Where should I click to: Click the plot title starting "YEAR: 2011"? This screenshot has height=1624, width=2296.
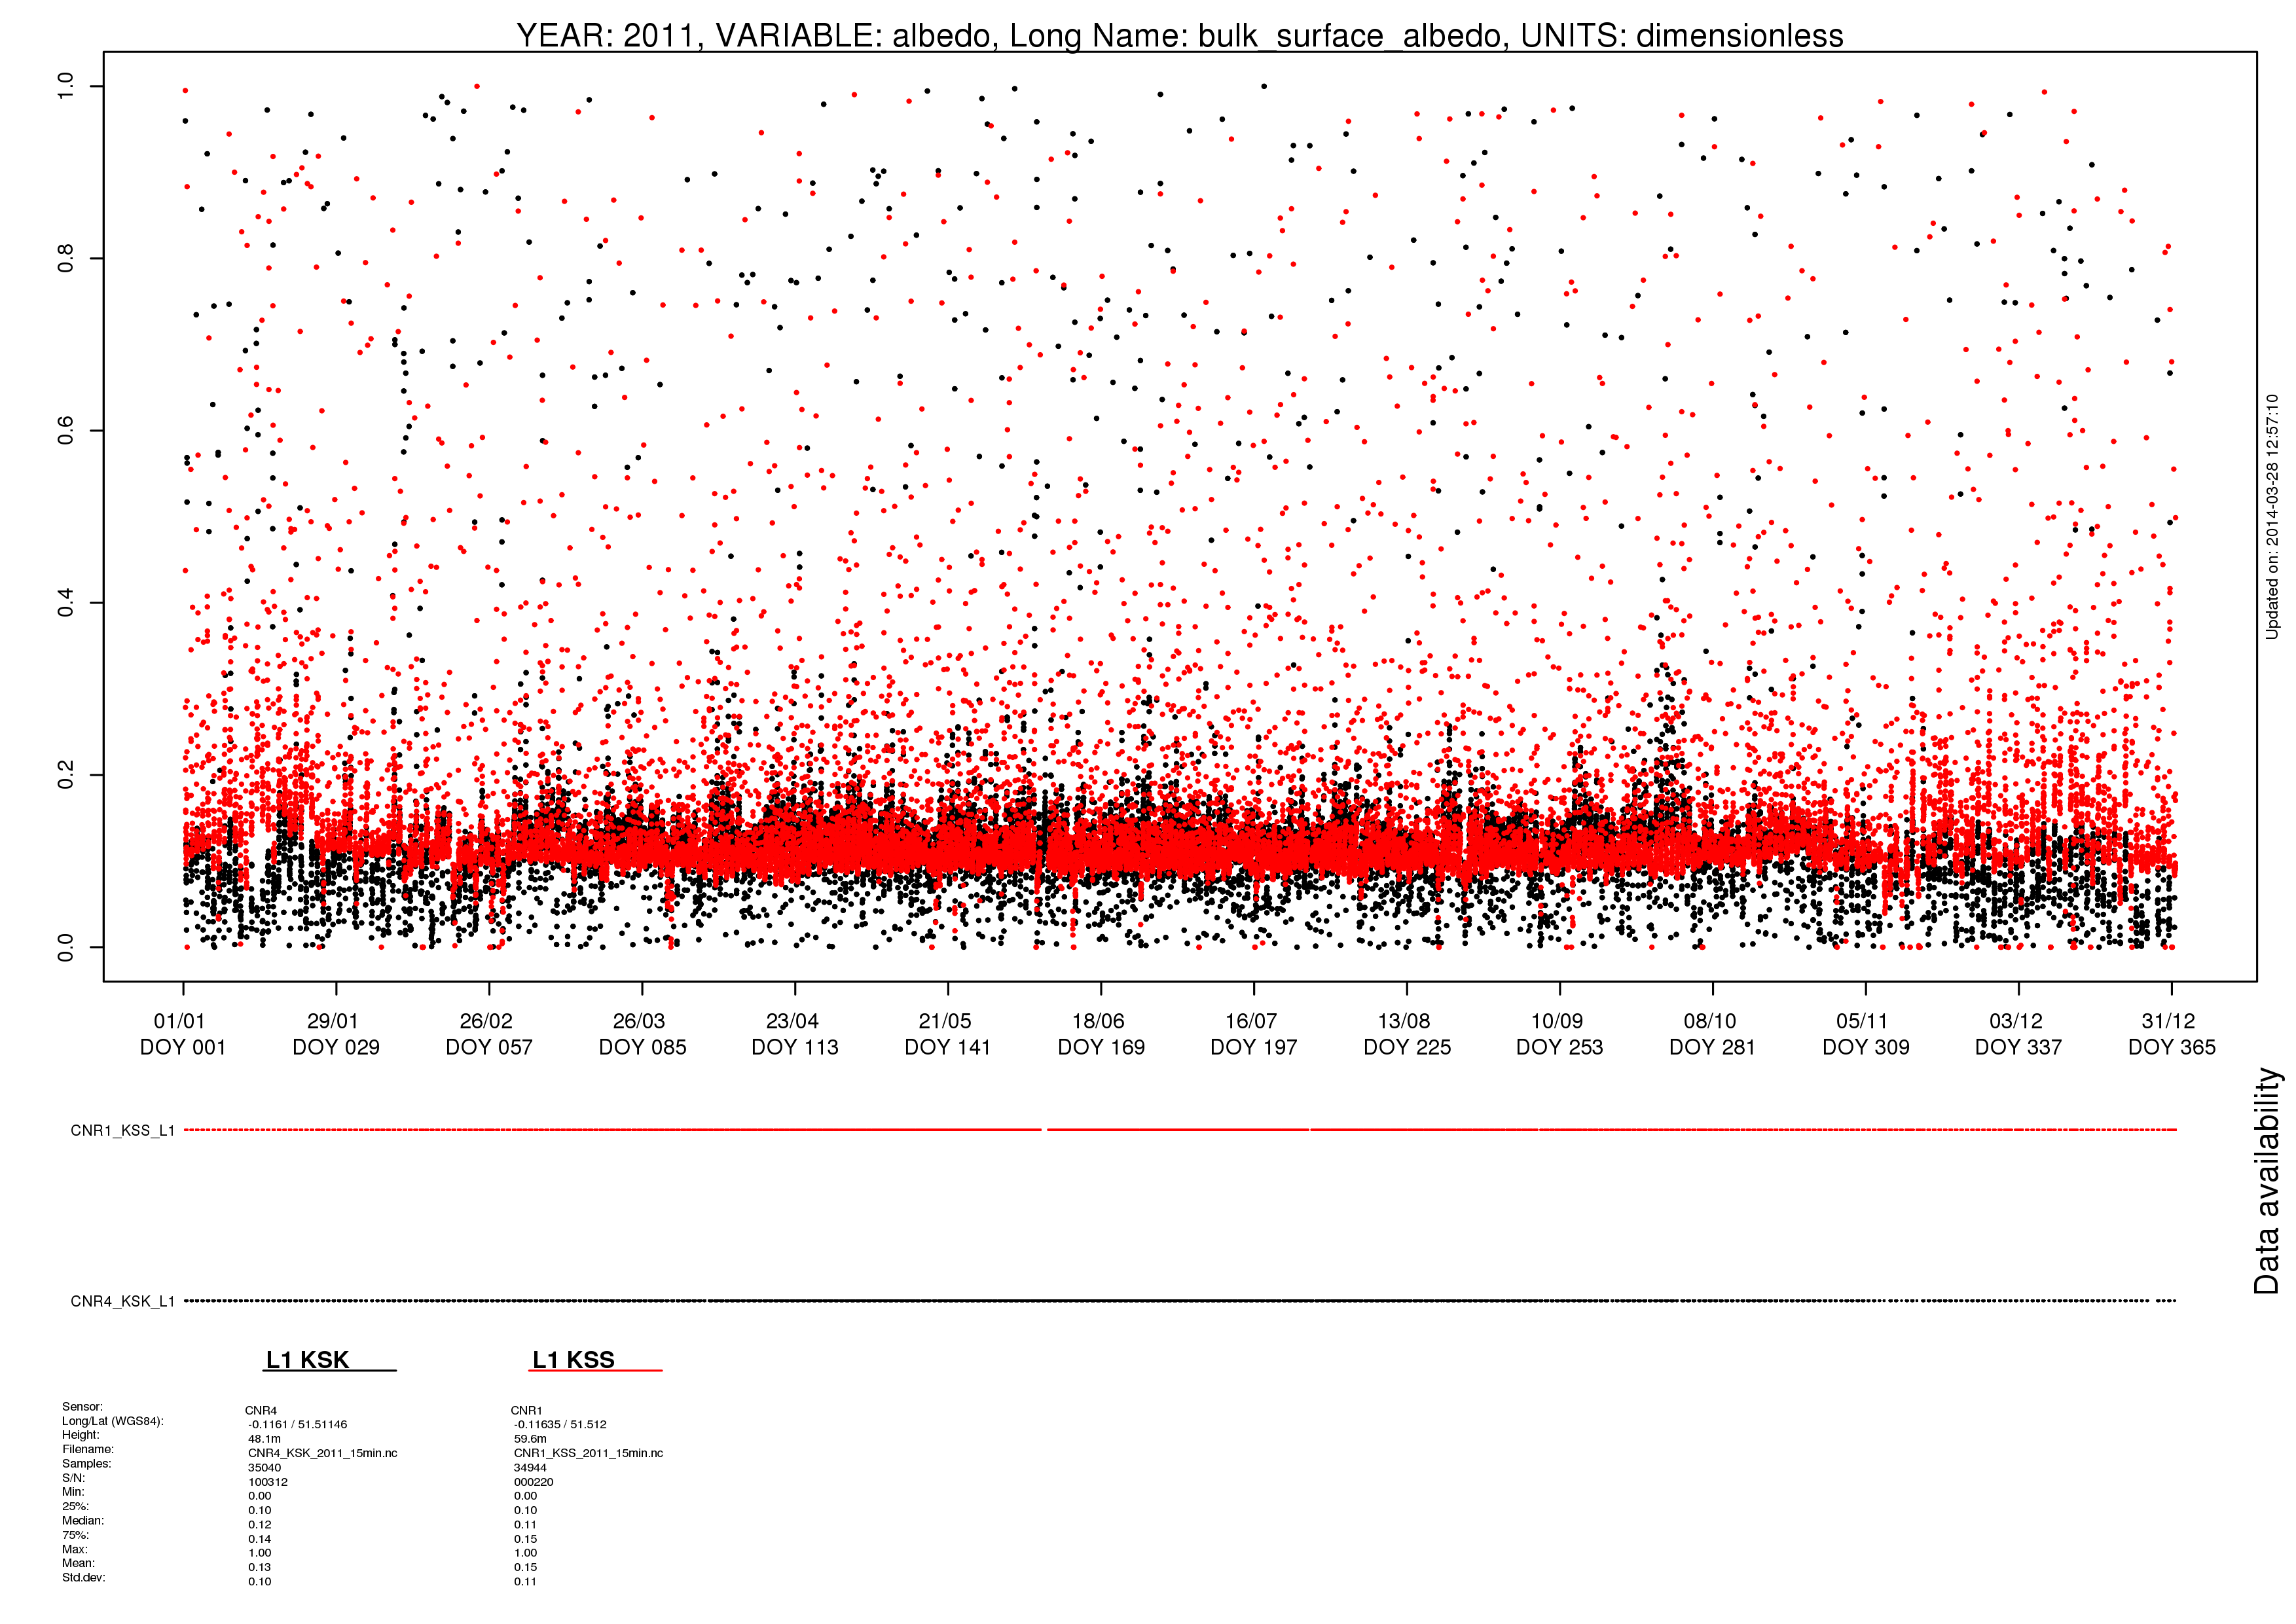click(x=1180, y=36)
